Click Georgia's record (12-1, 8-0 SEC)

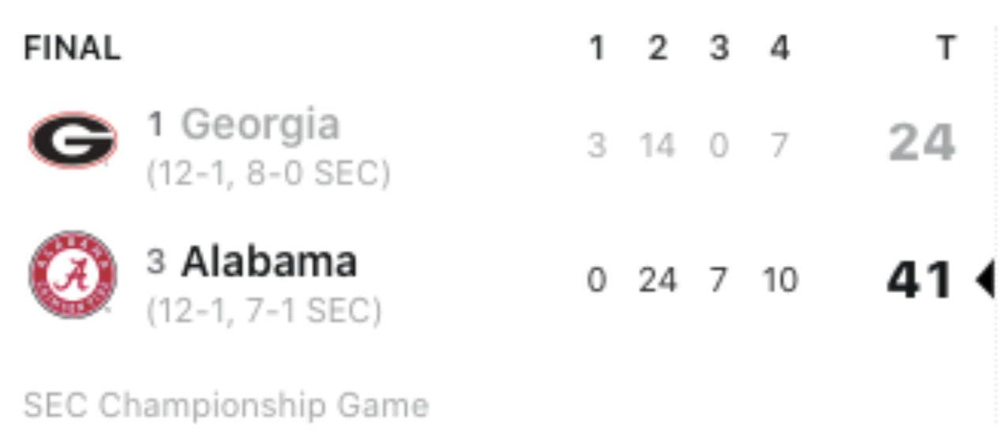[268, 174]
